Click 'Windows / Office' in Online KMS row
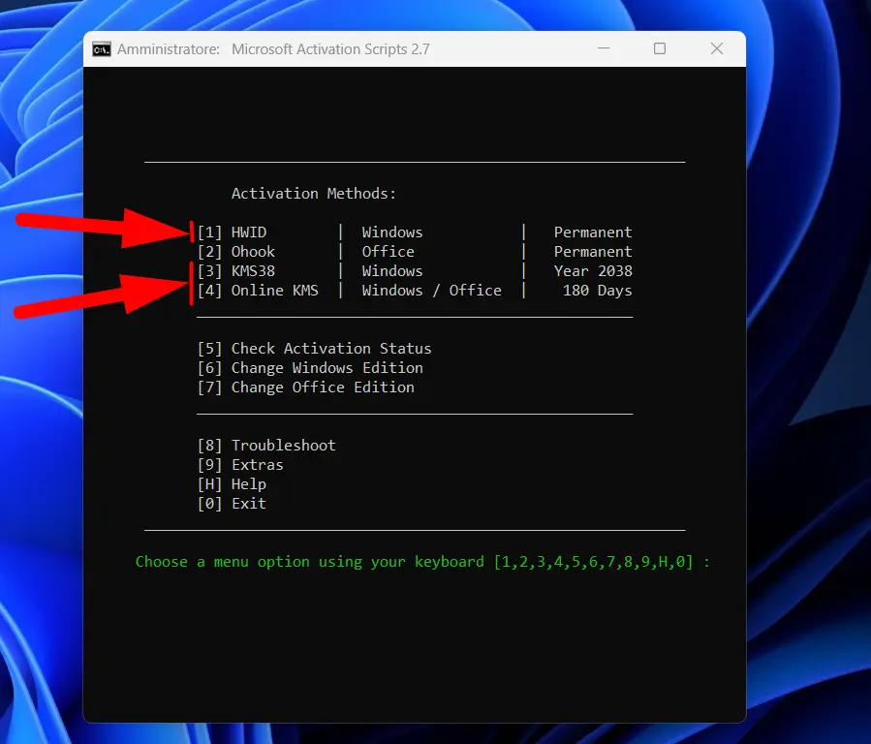 [431, 291]
